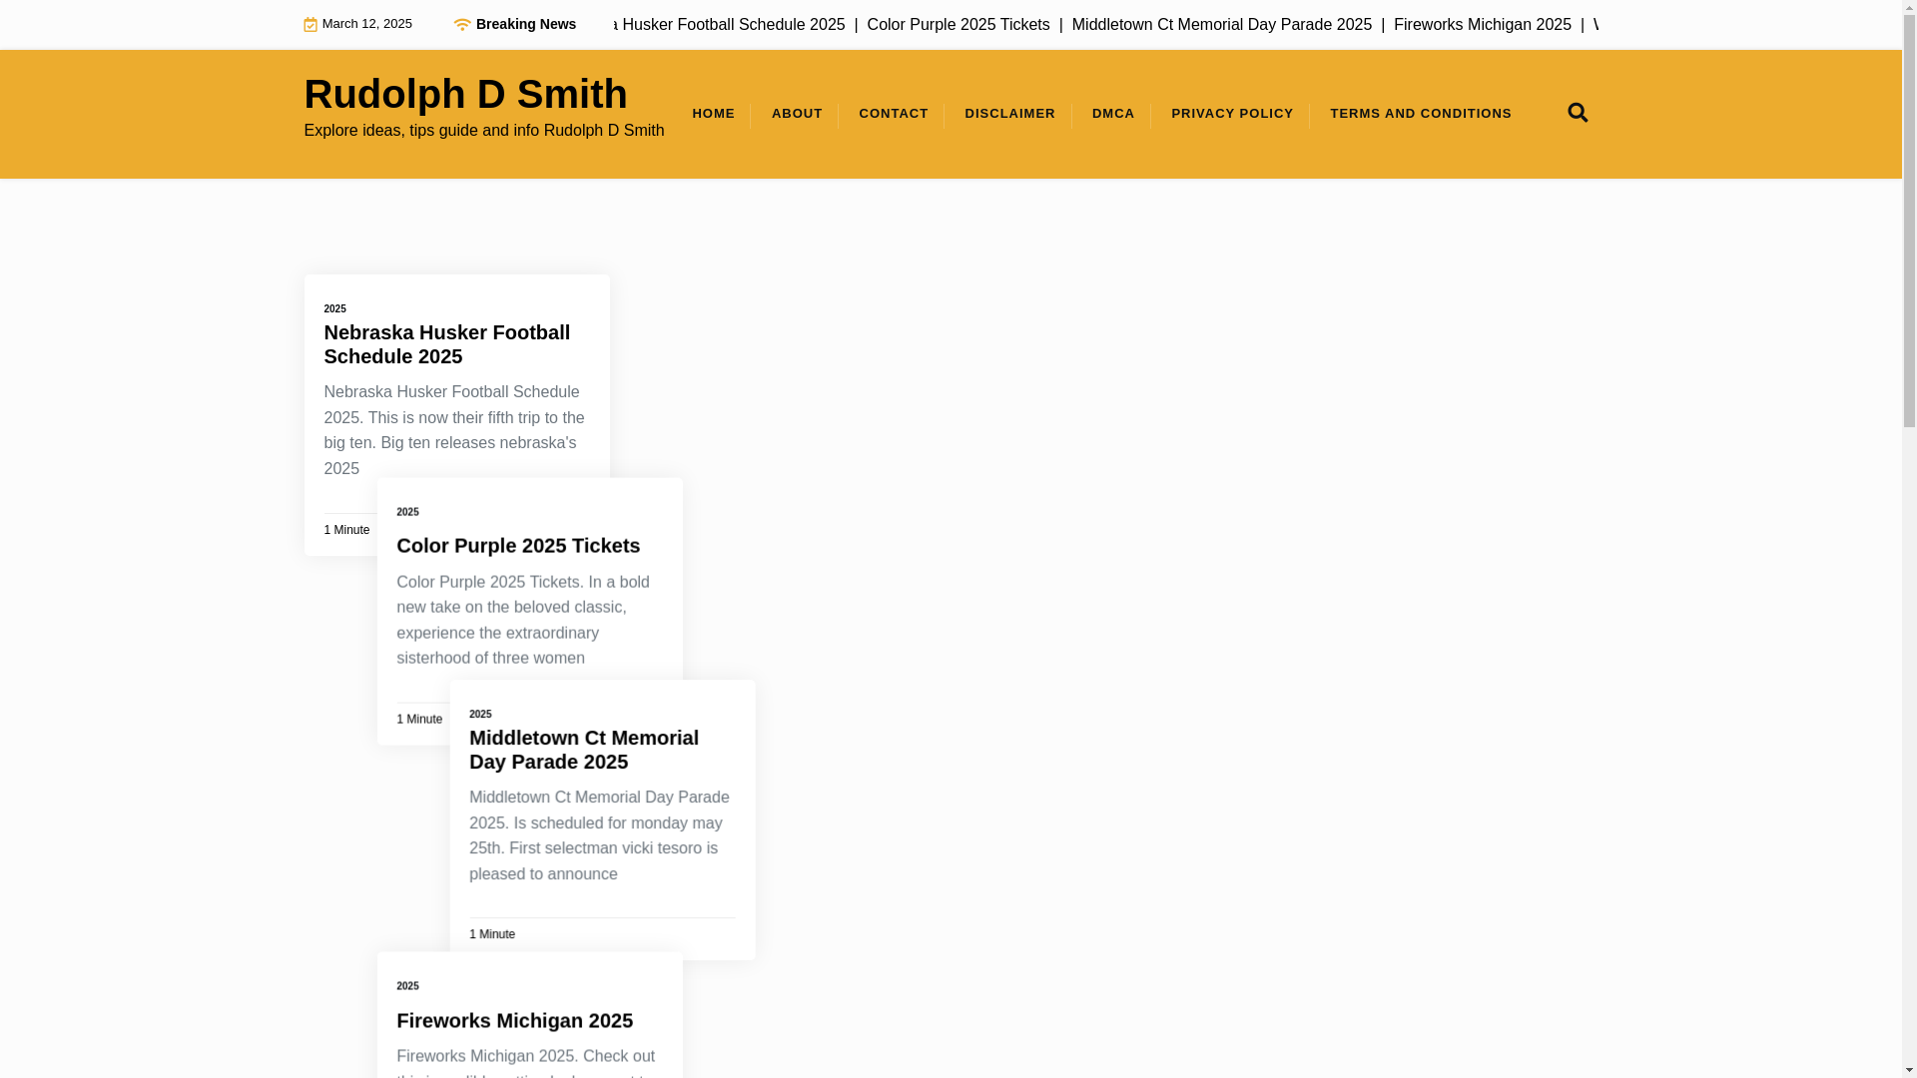Click 2025 tag above Fireworks Michigan article

point(407,986)
